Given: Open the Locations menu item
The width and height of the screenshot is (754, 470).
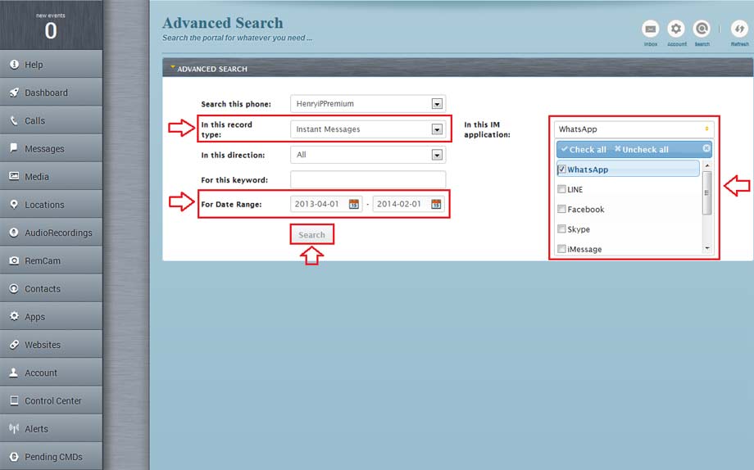Looking at the screenshot, I should click(51, 204).
